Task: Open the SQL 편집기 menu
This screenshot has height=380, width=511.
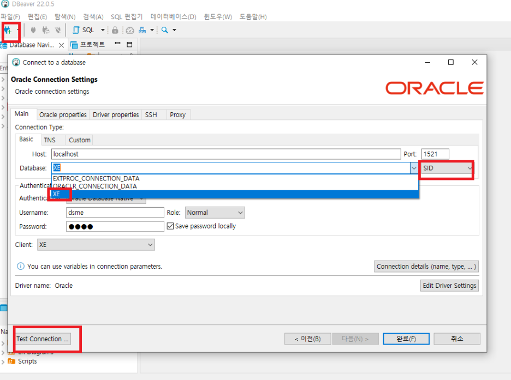Action: (x=127, y=16)
